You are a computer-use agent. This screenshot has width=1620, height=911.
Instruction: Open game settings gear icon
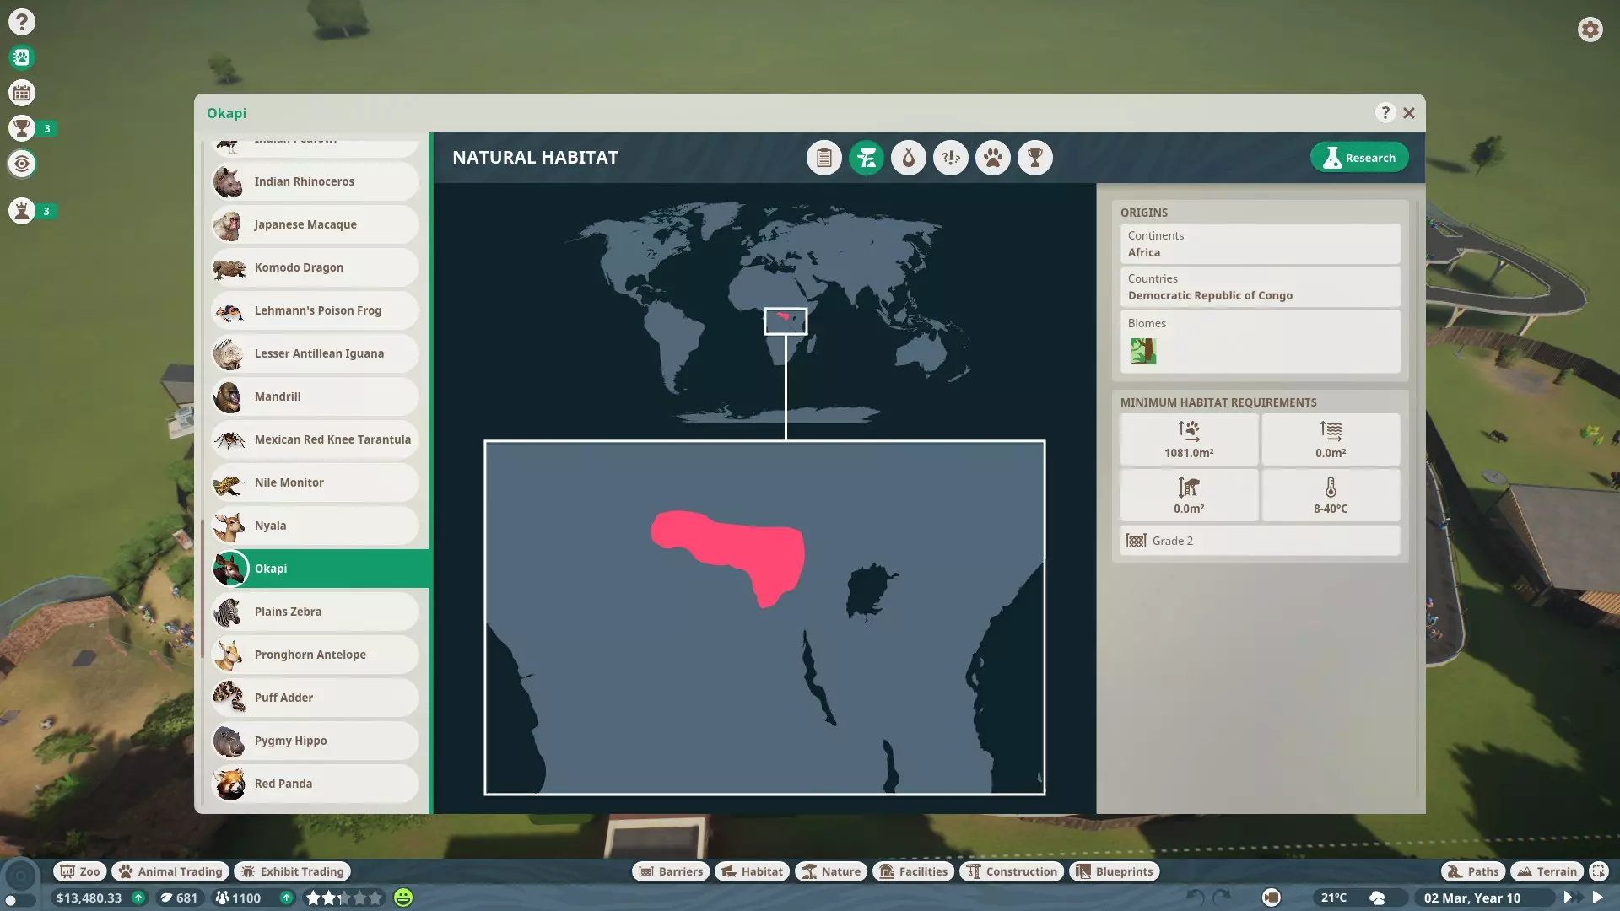click(x=1590, y=30)
